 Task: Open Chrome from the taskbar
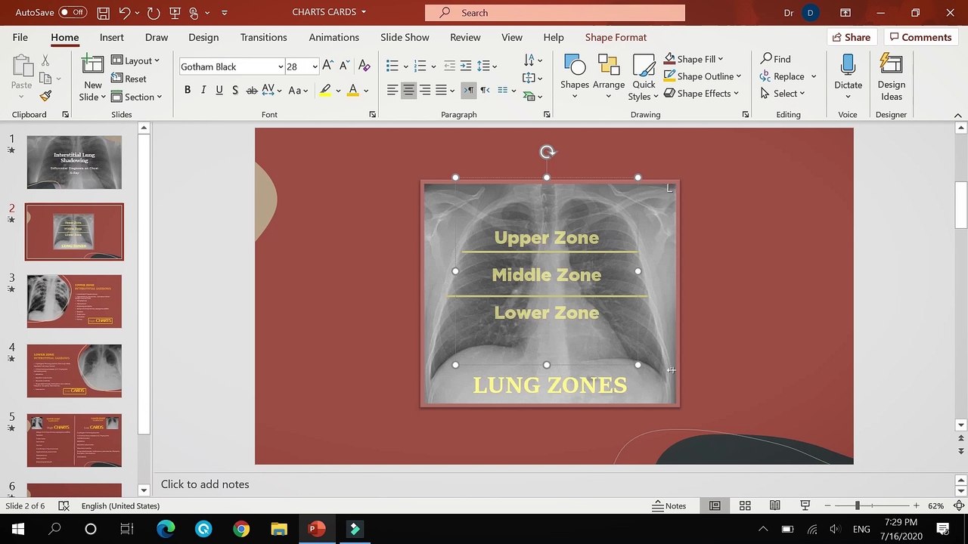point(241,529)
